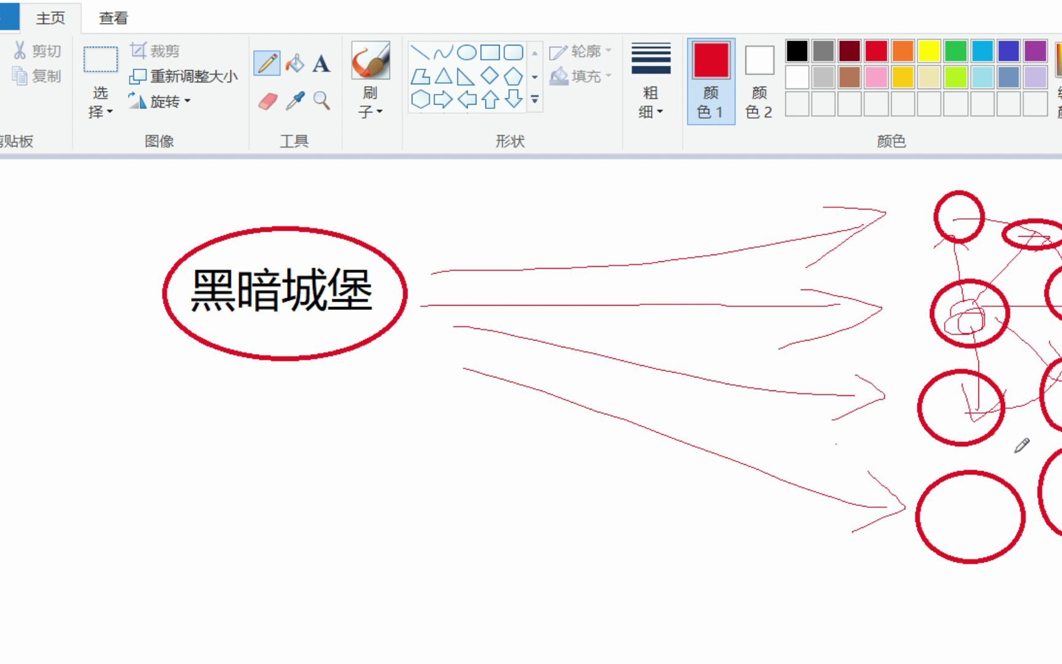The width and height of the screenshot is (1062, 664).
Task: Open the 轮廓 (Outline) dropdown
Action: coord(580,51)
